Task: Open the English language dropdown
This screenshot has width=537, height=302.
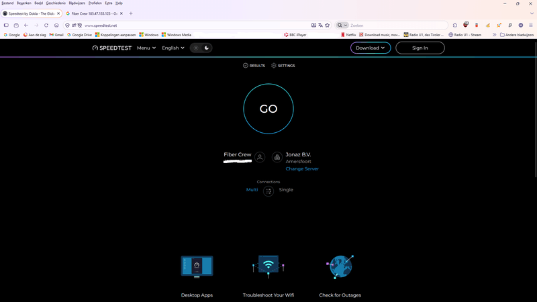Action: coord(173,48)
